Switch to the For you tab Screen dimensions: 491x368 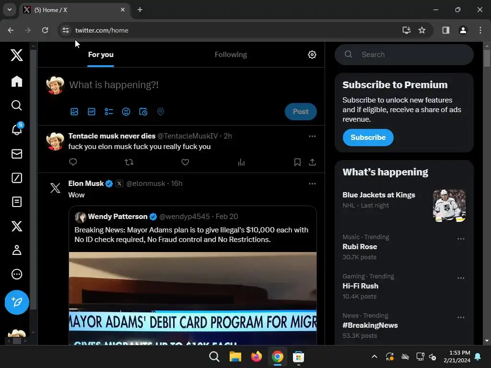coord(101,55)
